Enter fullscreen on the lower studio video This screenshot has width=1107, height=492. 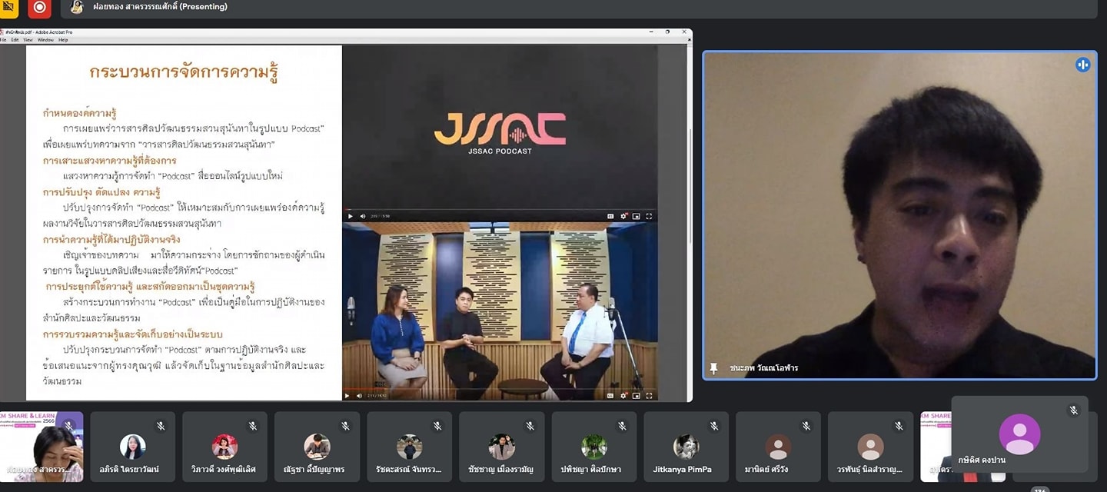tap(649, 396)
